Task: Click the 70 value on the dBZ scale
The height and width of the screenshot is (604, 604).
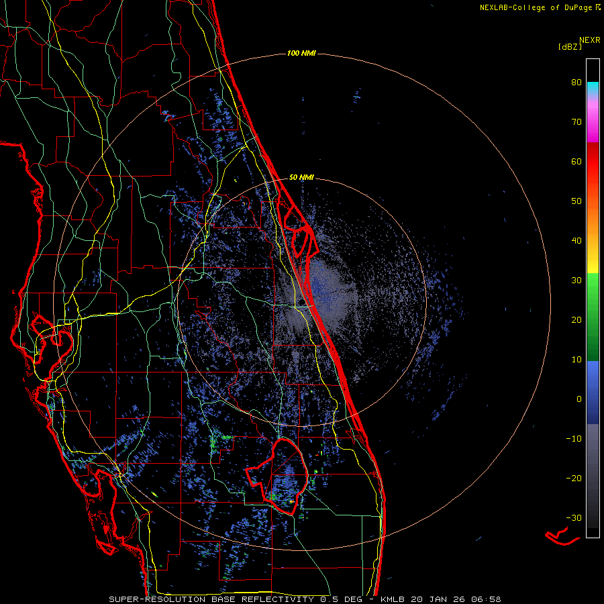Action: tap(576, 122)
